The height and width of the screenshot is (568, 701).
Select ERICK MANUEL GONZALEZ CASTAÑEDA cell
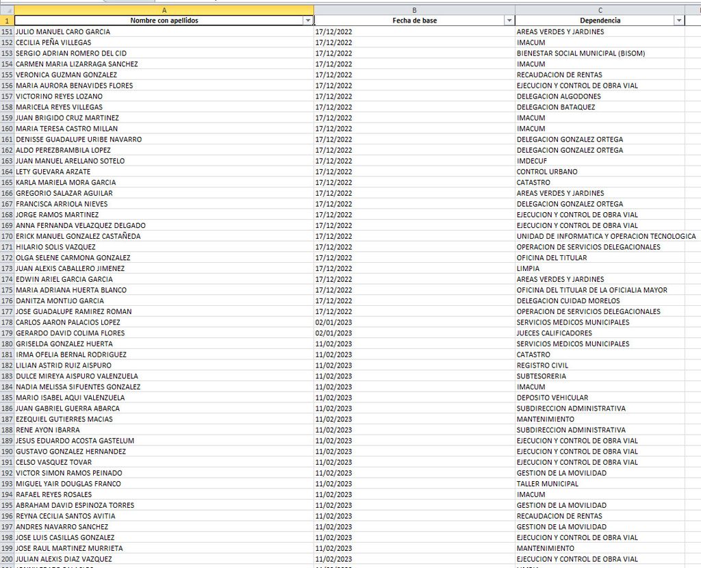(x=164, y=236)
